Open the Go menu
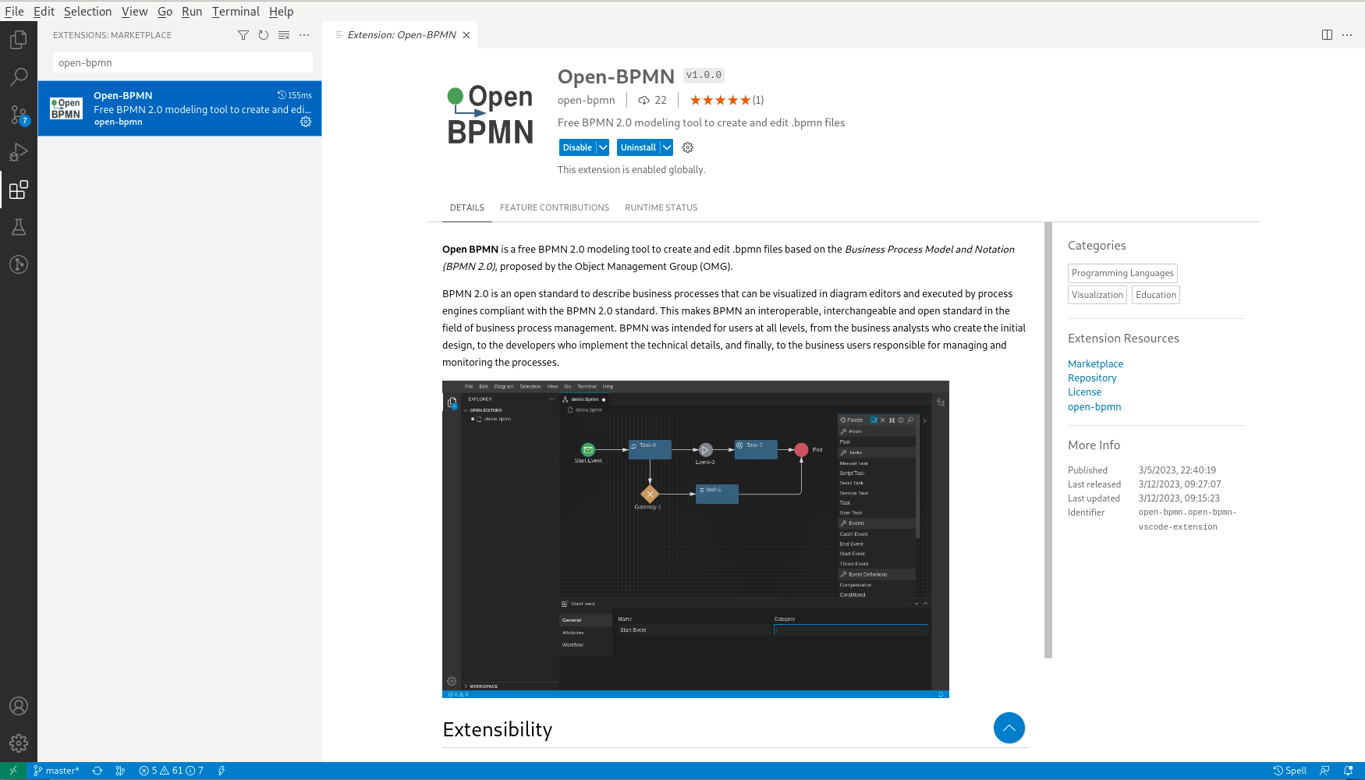Viewport: 1365px width, 780px height. [165, 12]
